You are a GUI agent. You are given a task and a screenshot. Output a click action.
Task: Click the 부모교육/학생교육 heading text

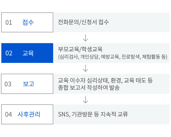[x=80, y=49]
